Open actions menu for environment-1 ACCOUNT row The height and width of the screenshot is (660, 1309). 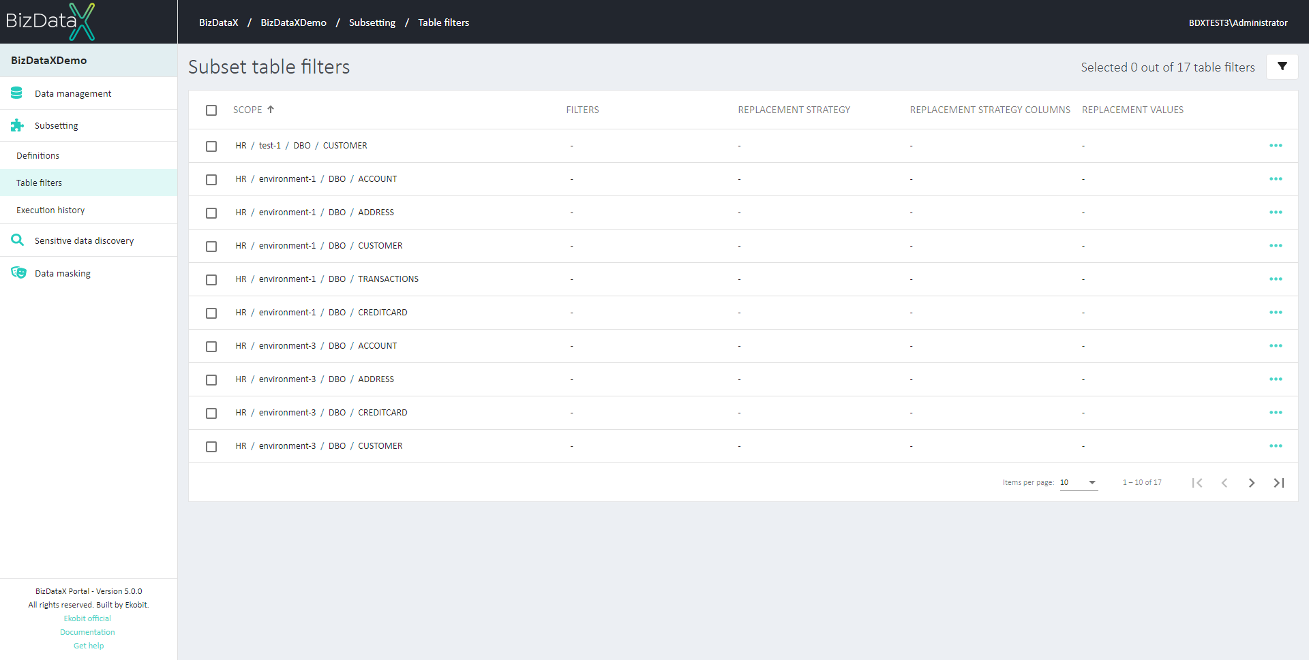click(1276, 179)
